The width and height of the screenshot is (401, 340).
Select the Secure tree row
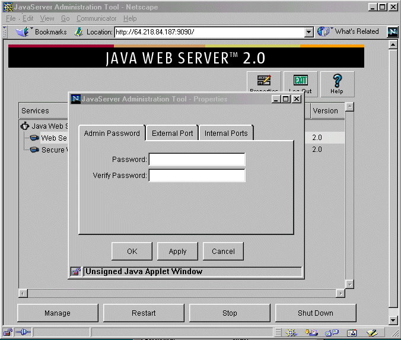[x=55, y=150]
